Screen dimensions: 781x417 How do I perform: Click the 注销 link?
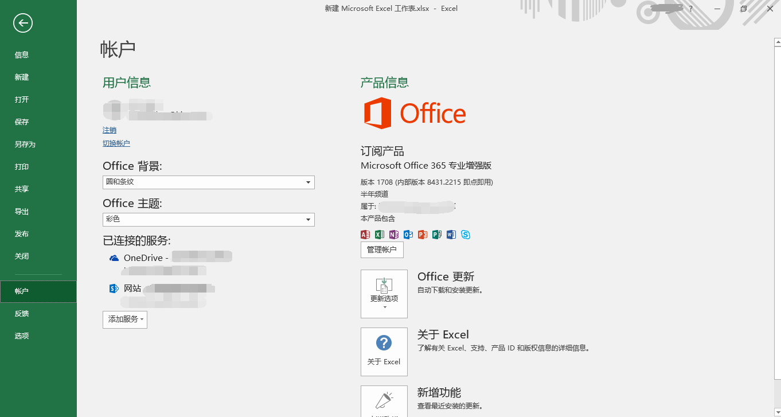(109, 130)
